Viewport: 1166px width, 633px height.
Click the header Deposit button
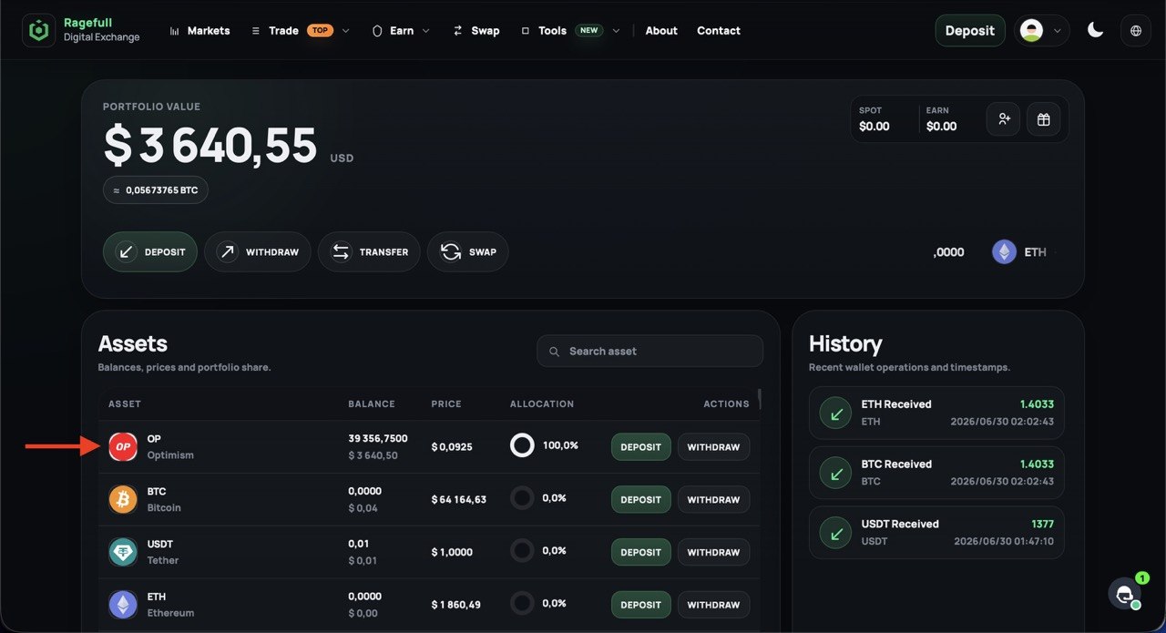(970, 30)
